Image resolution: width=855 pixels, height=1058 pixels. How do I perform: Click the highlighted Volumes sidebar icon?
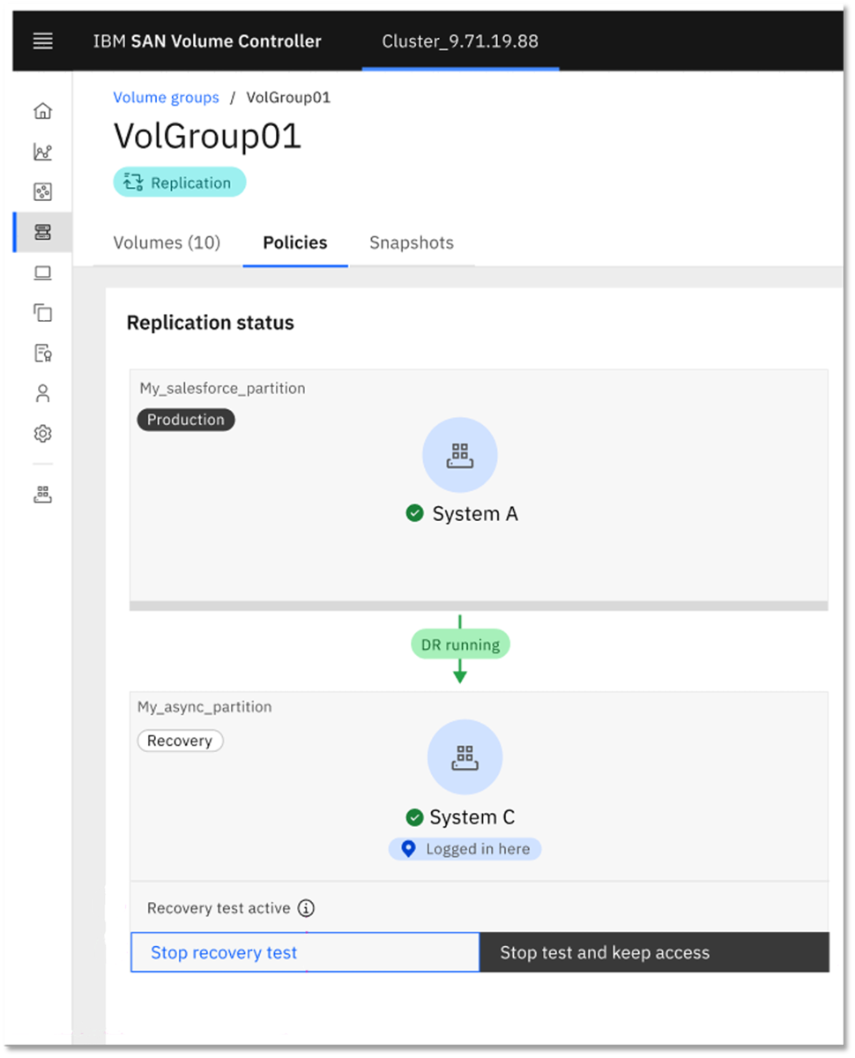[41, 232]
